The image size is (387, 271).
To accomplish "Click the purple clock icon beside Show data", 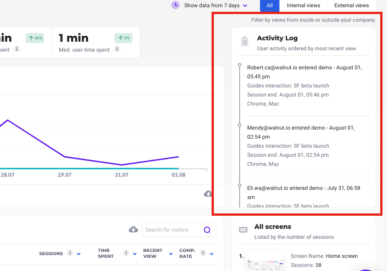I will 175,5.
